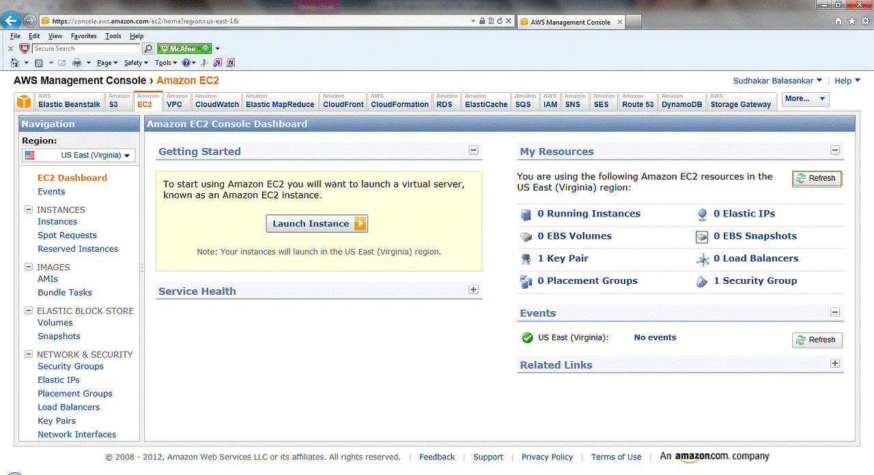Open the Favorites menu in menu bar
The height and width of the screenshot is (475, 874).
[x=84, y=36]
